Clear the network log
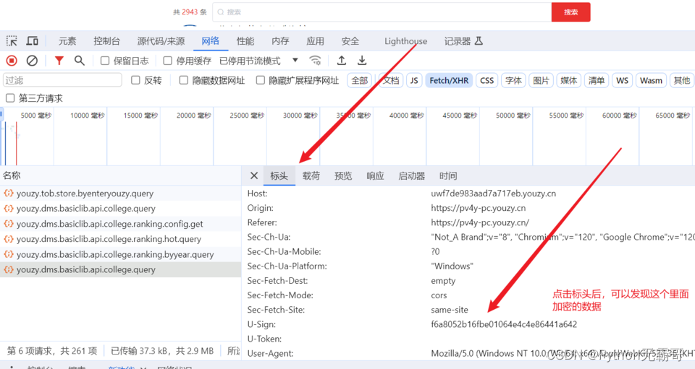 pyautogui.click(x=32, y=61)
